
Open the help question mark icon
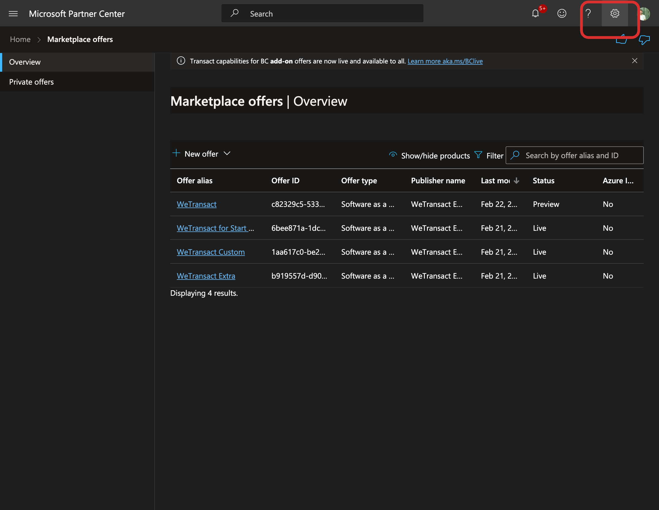click(x=588, y=13)
